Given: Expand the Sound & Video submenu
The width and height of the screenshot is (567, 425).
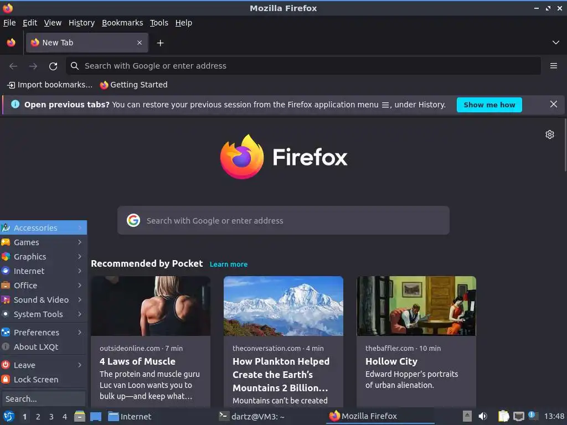Looking at the screenshot, I should (x=43, y=300).
